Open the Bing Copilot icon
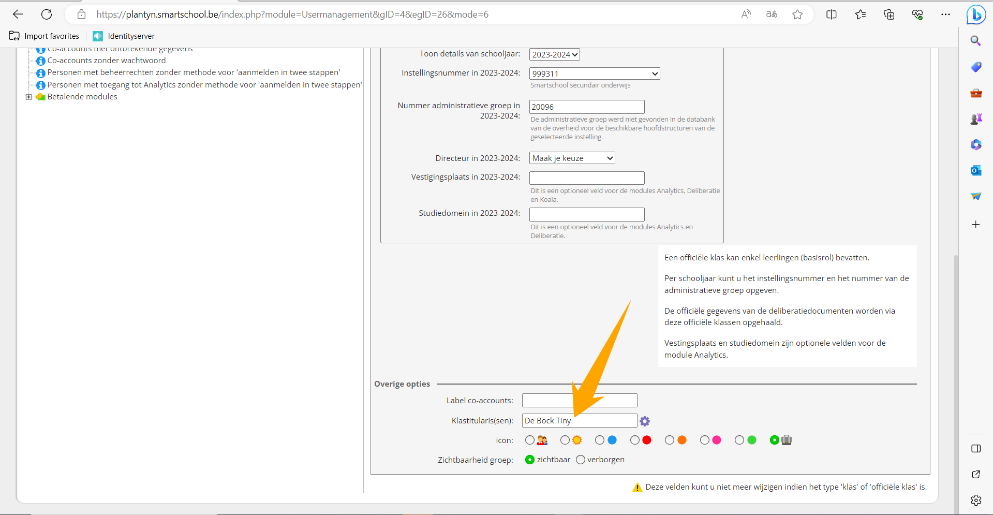 [x=976, y=15]
